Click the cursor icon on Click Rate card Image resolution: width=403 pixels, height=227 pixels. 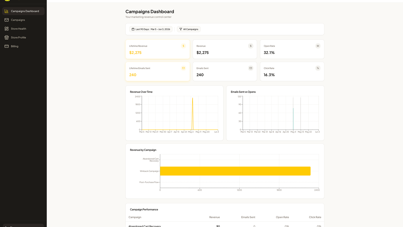[318, 68]
